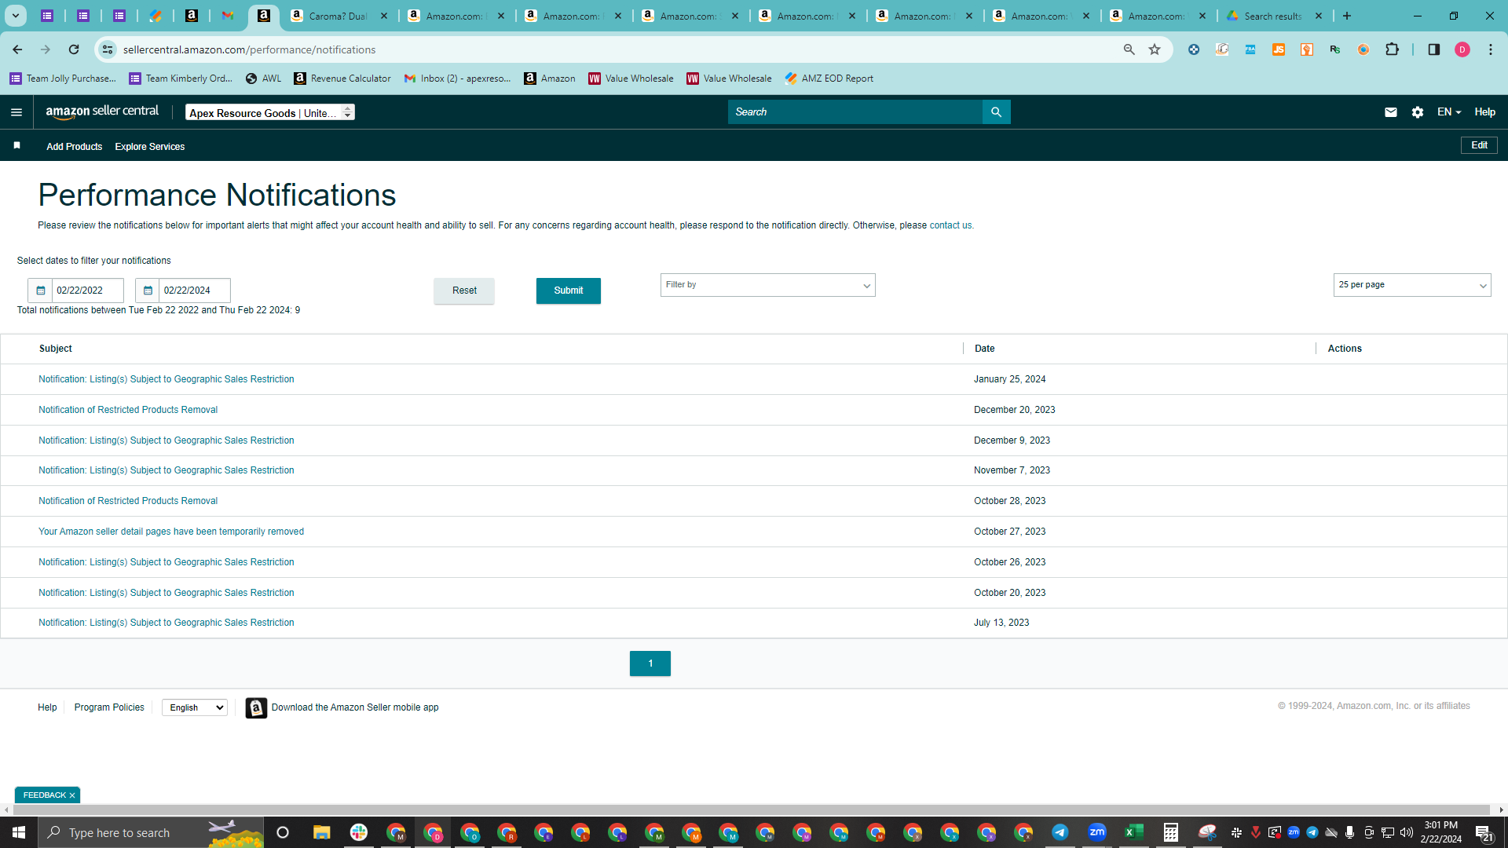Click the end date field 02/22/2024
Screen dimensions: 1508x848
click(x=195, y=291)
